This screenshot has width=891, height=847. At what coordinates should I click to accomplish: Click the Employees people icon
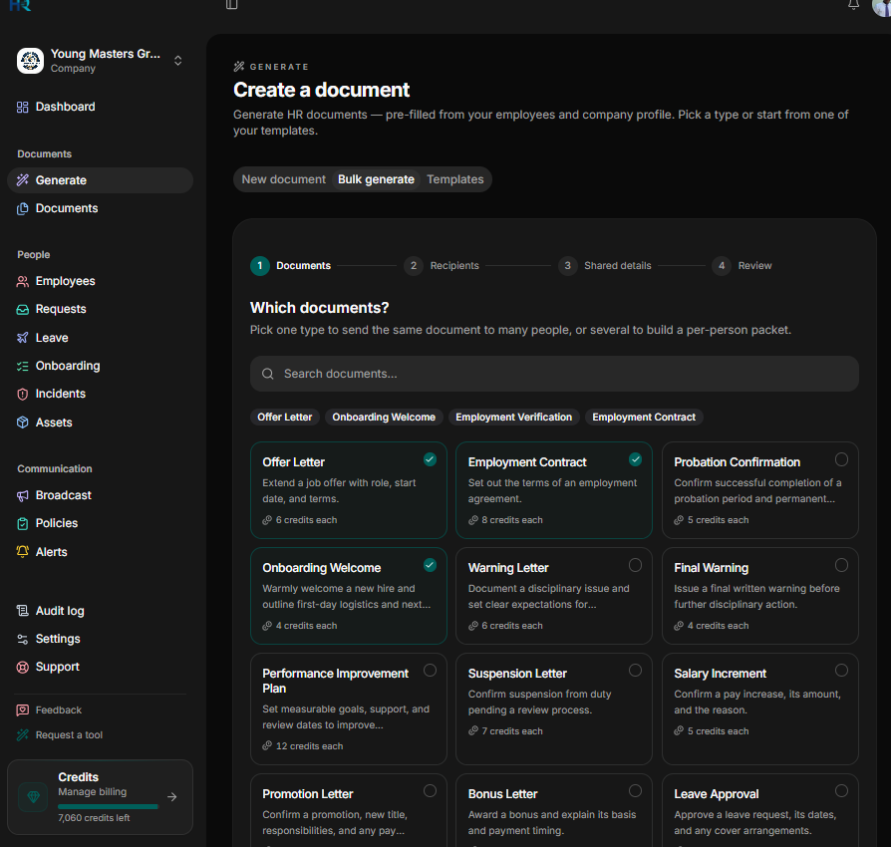coord(22,281)
